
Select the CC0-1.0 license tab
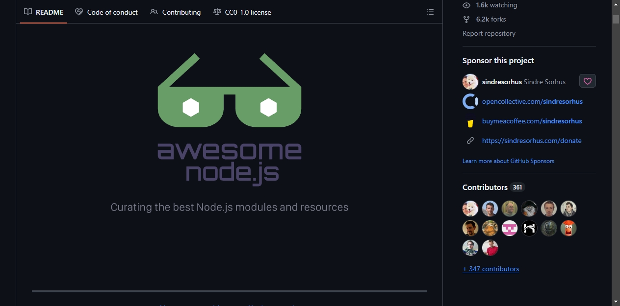[242, 12]
